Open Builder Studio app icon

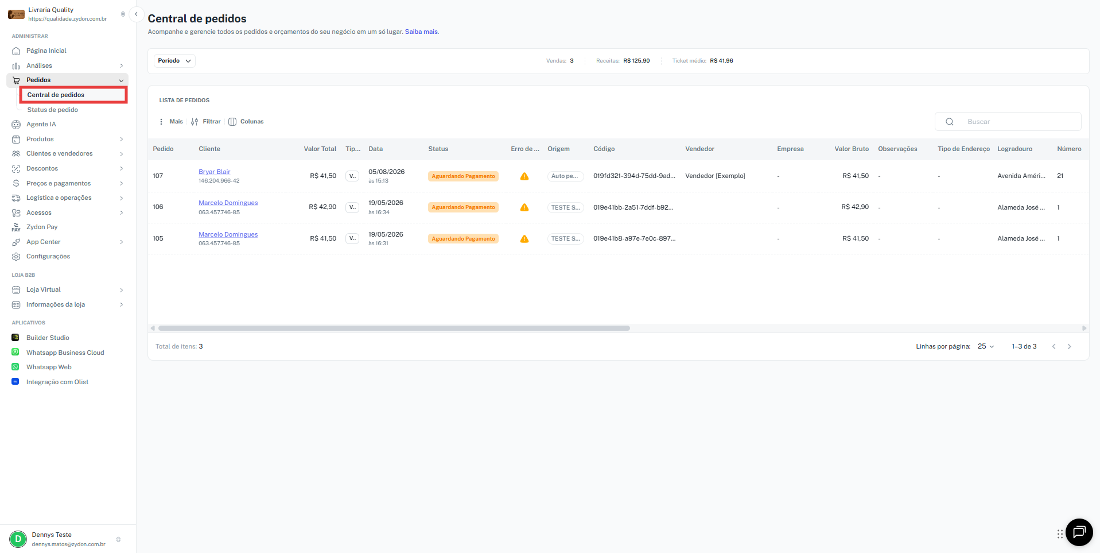(15, 338)
